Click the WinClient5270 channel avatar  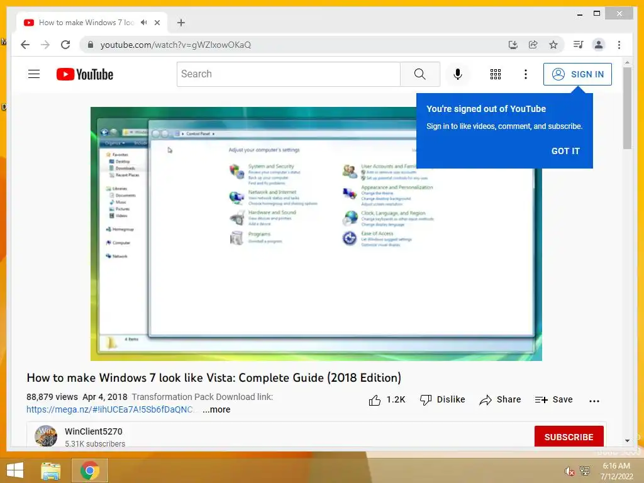tap(46, 436)
